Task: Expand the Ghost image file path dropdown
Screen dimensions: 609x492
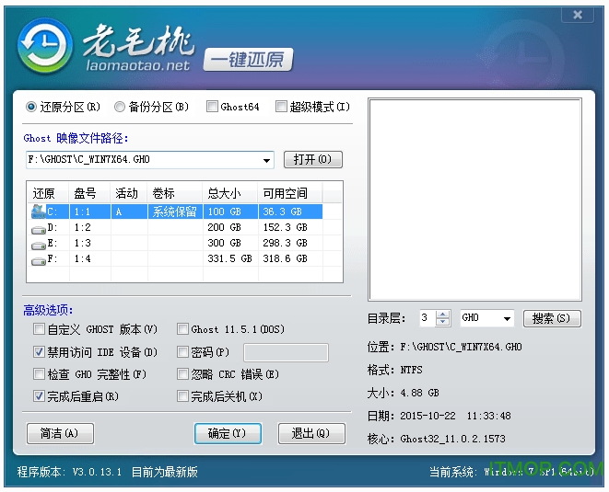Action: (267, 160)
